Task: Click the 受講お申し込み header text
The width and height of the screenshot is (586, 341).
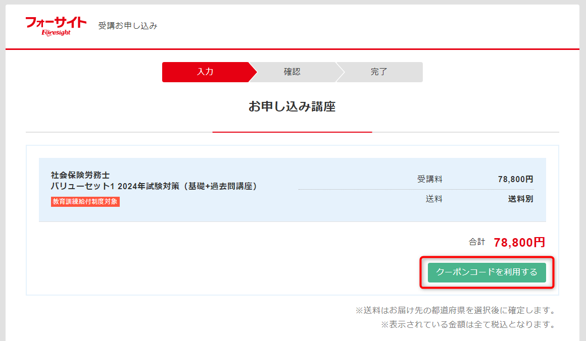Action: (128, 26)
